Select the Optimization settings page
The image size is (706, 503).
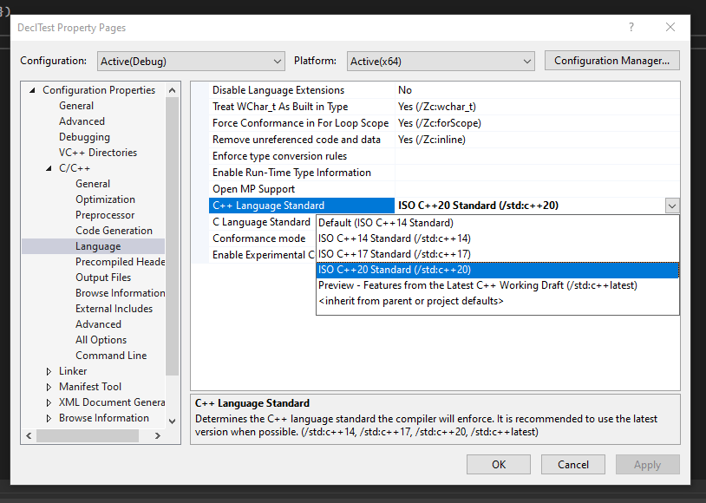(105, 199)
